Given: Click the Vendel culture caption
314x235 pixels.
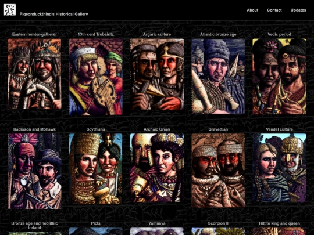Looking at the screenshot, I should pos(279,129).
